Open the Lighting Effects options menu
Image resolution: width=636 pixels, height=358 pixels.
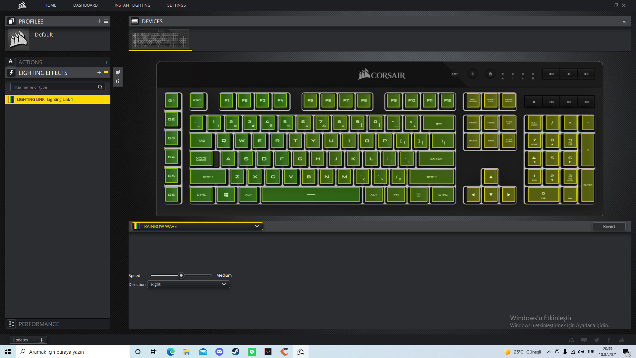(x=106, y=73)
